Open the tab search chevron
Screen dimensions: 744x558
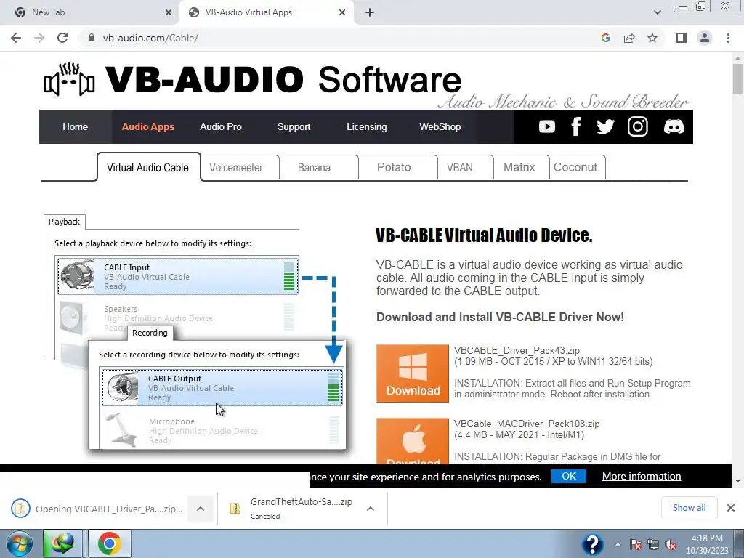[657, 12]
